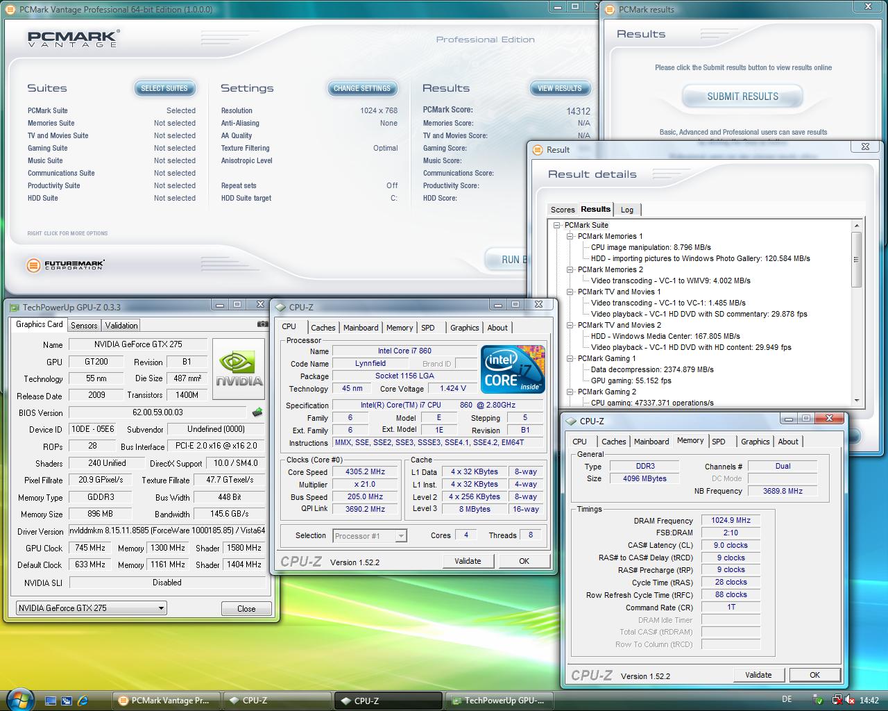Screen dimensions: 888x711
Task: Click the NVIDIA logo in GPU-Z
Action: [239, 369]
